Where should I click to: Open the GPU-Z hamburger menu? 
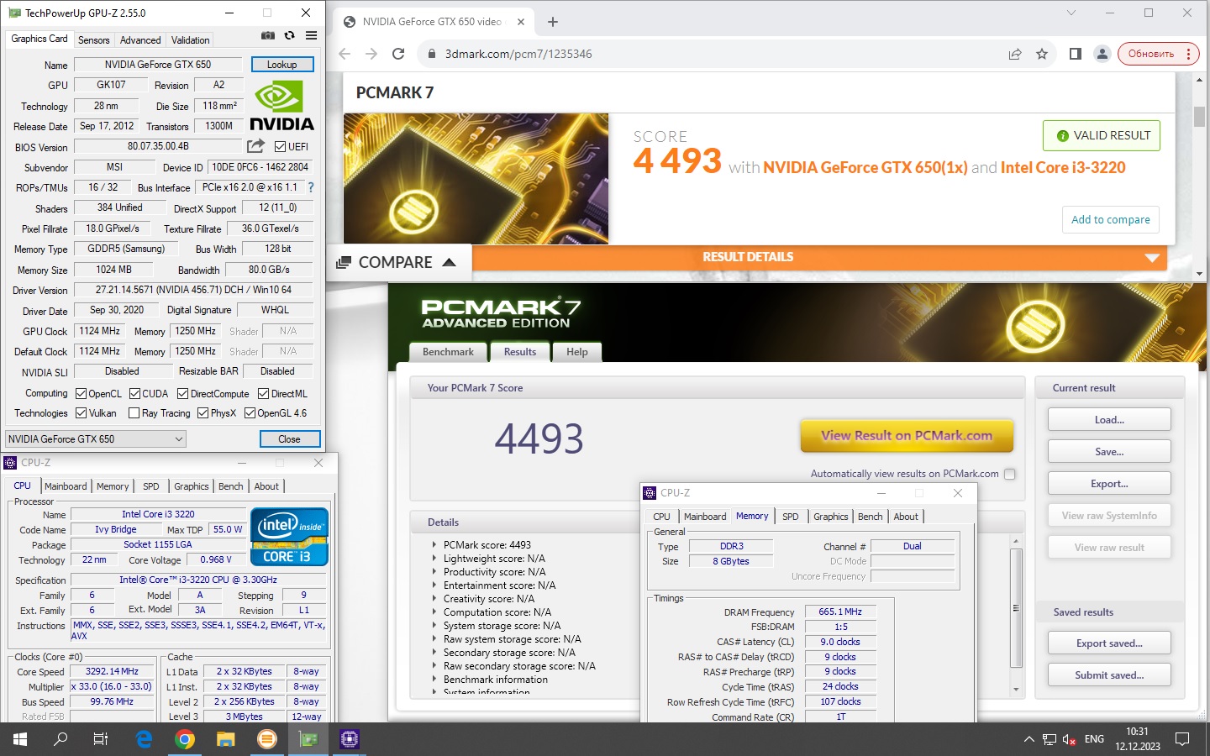click(311, 35)
